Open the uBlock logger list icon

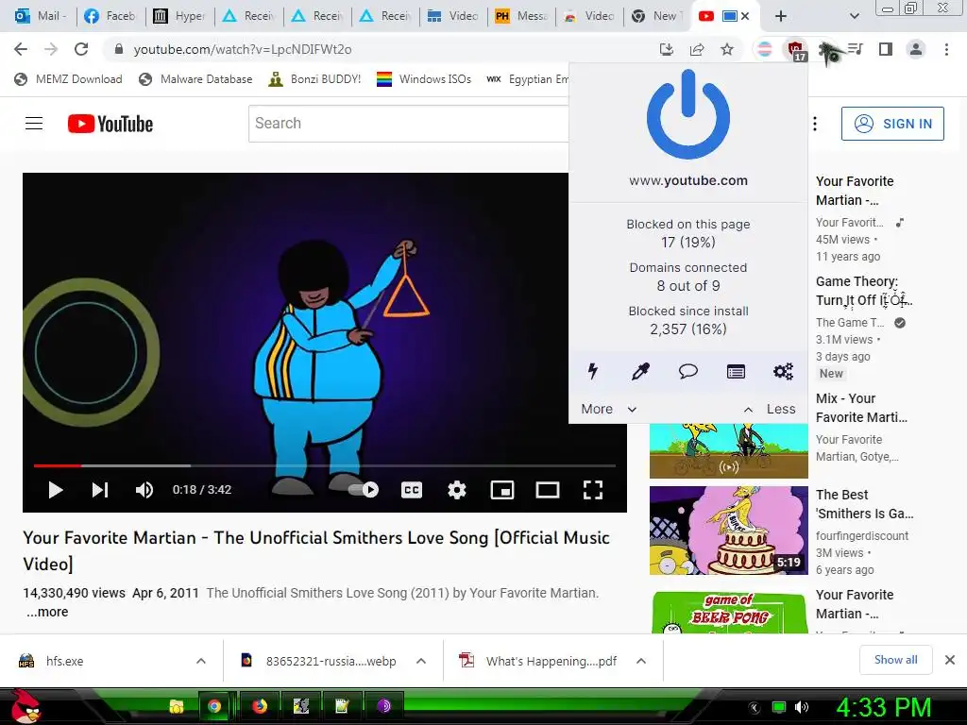[x=736, y=371]
